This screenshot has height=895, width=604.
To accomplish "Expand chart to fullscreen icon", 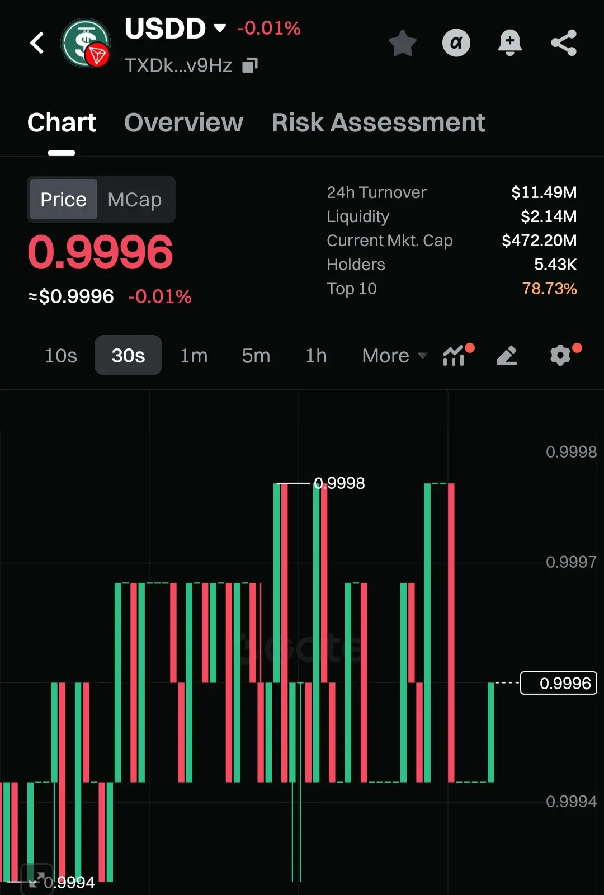I will pos(36,880).
